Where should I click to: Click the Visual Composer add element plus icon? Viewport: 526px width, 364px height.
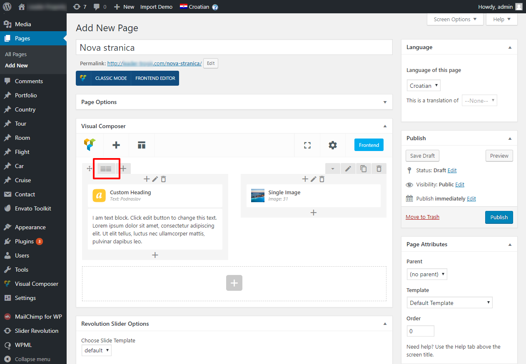coord(116,145)
